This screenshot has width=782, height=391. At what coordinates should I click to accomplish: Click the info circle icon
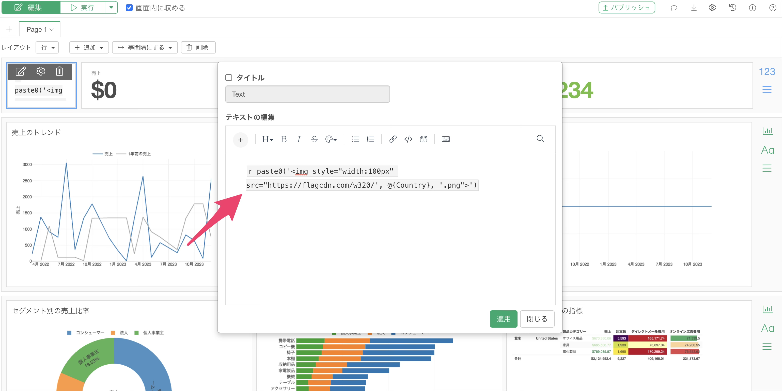tap(752, 8)
